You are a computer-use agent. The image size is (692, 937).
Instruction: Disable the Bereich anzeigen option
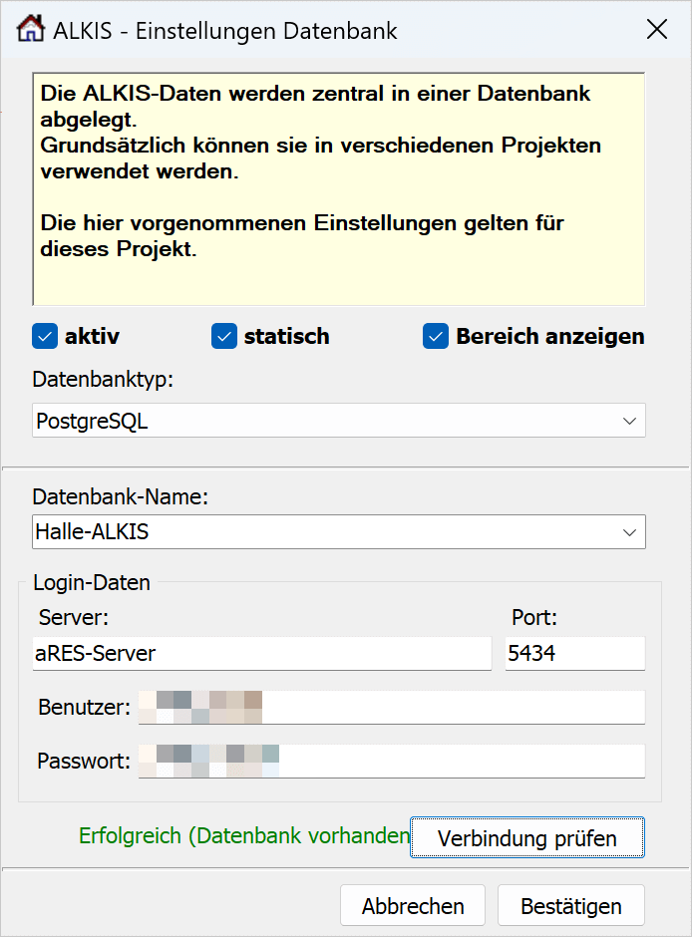tap(436, 337)
